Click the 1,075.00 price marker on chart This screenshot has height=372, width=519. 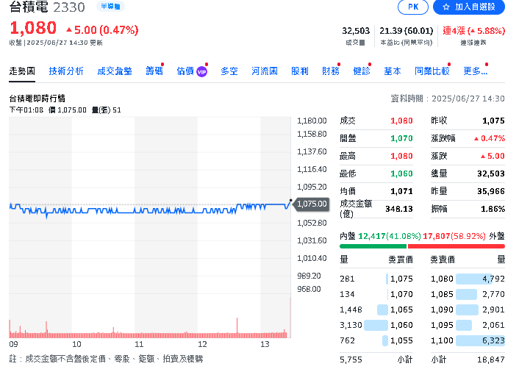pyautogui.click(x=312, y=204)
